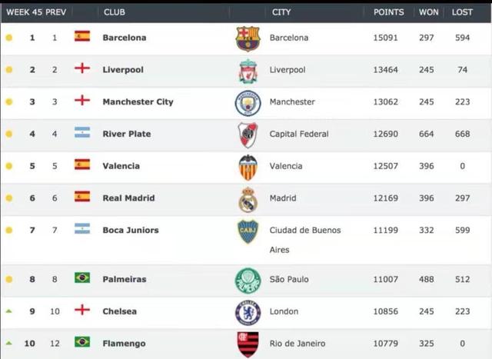Click the River Plate club crest
Viewport: 492px width, 359px height.
[x=248, y=135]
